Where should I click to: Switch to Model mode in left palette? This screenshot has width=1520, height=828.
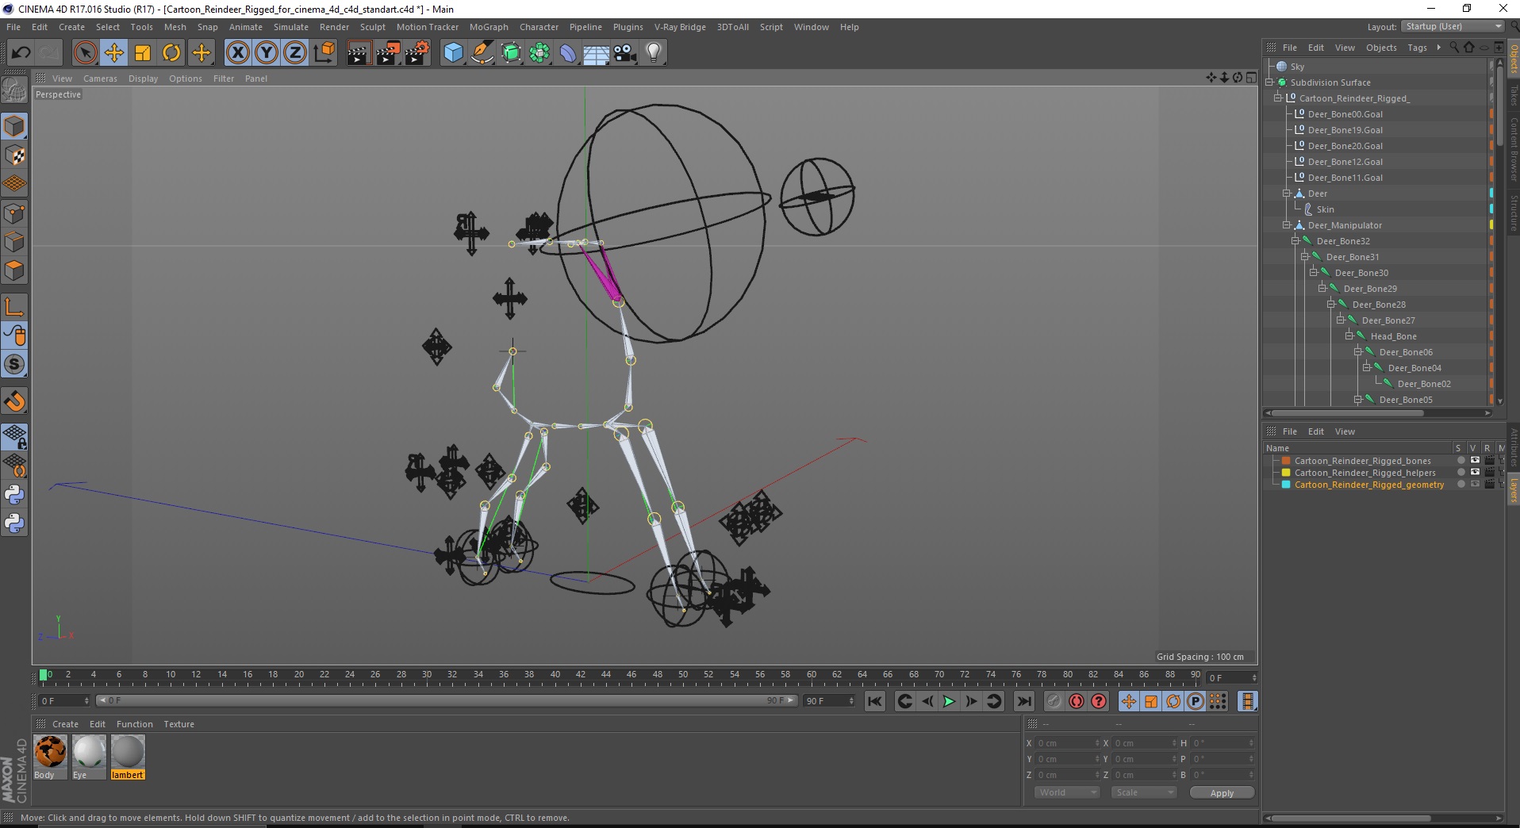14,127
